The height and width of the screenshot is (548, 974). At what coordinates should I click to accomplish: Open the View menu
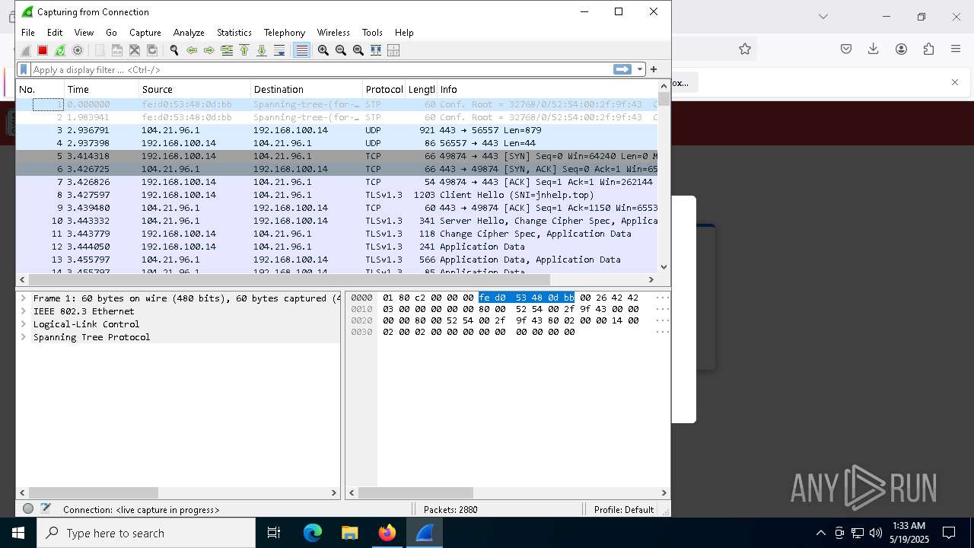(84, 33)
